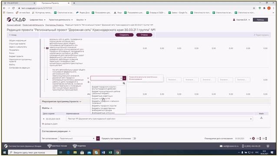Viewport: 278px width, 156px height.
Task: Toggle Прервать при первом отклонении switch
Action: click(x=134, y=139)
